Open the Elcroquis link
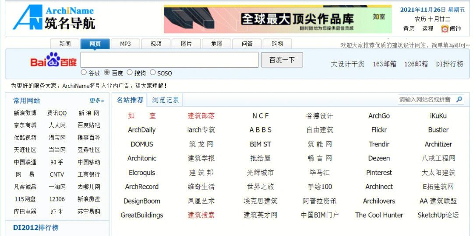 coord(142,173)
